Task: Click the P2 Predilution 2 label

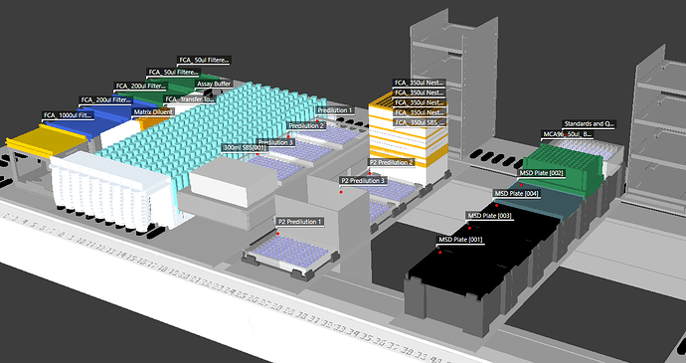Action: pyautogui.click(x=391, y=162)
